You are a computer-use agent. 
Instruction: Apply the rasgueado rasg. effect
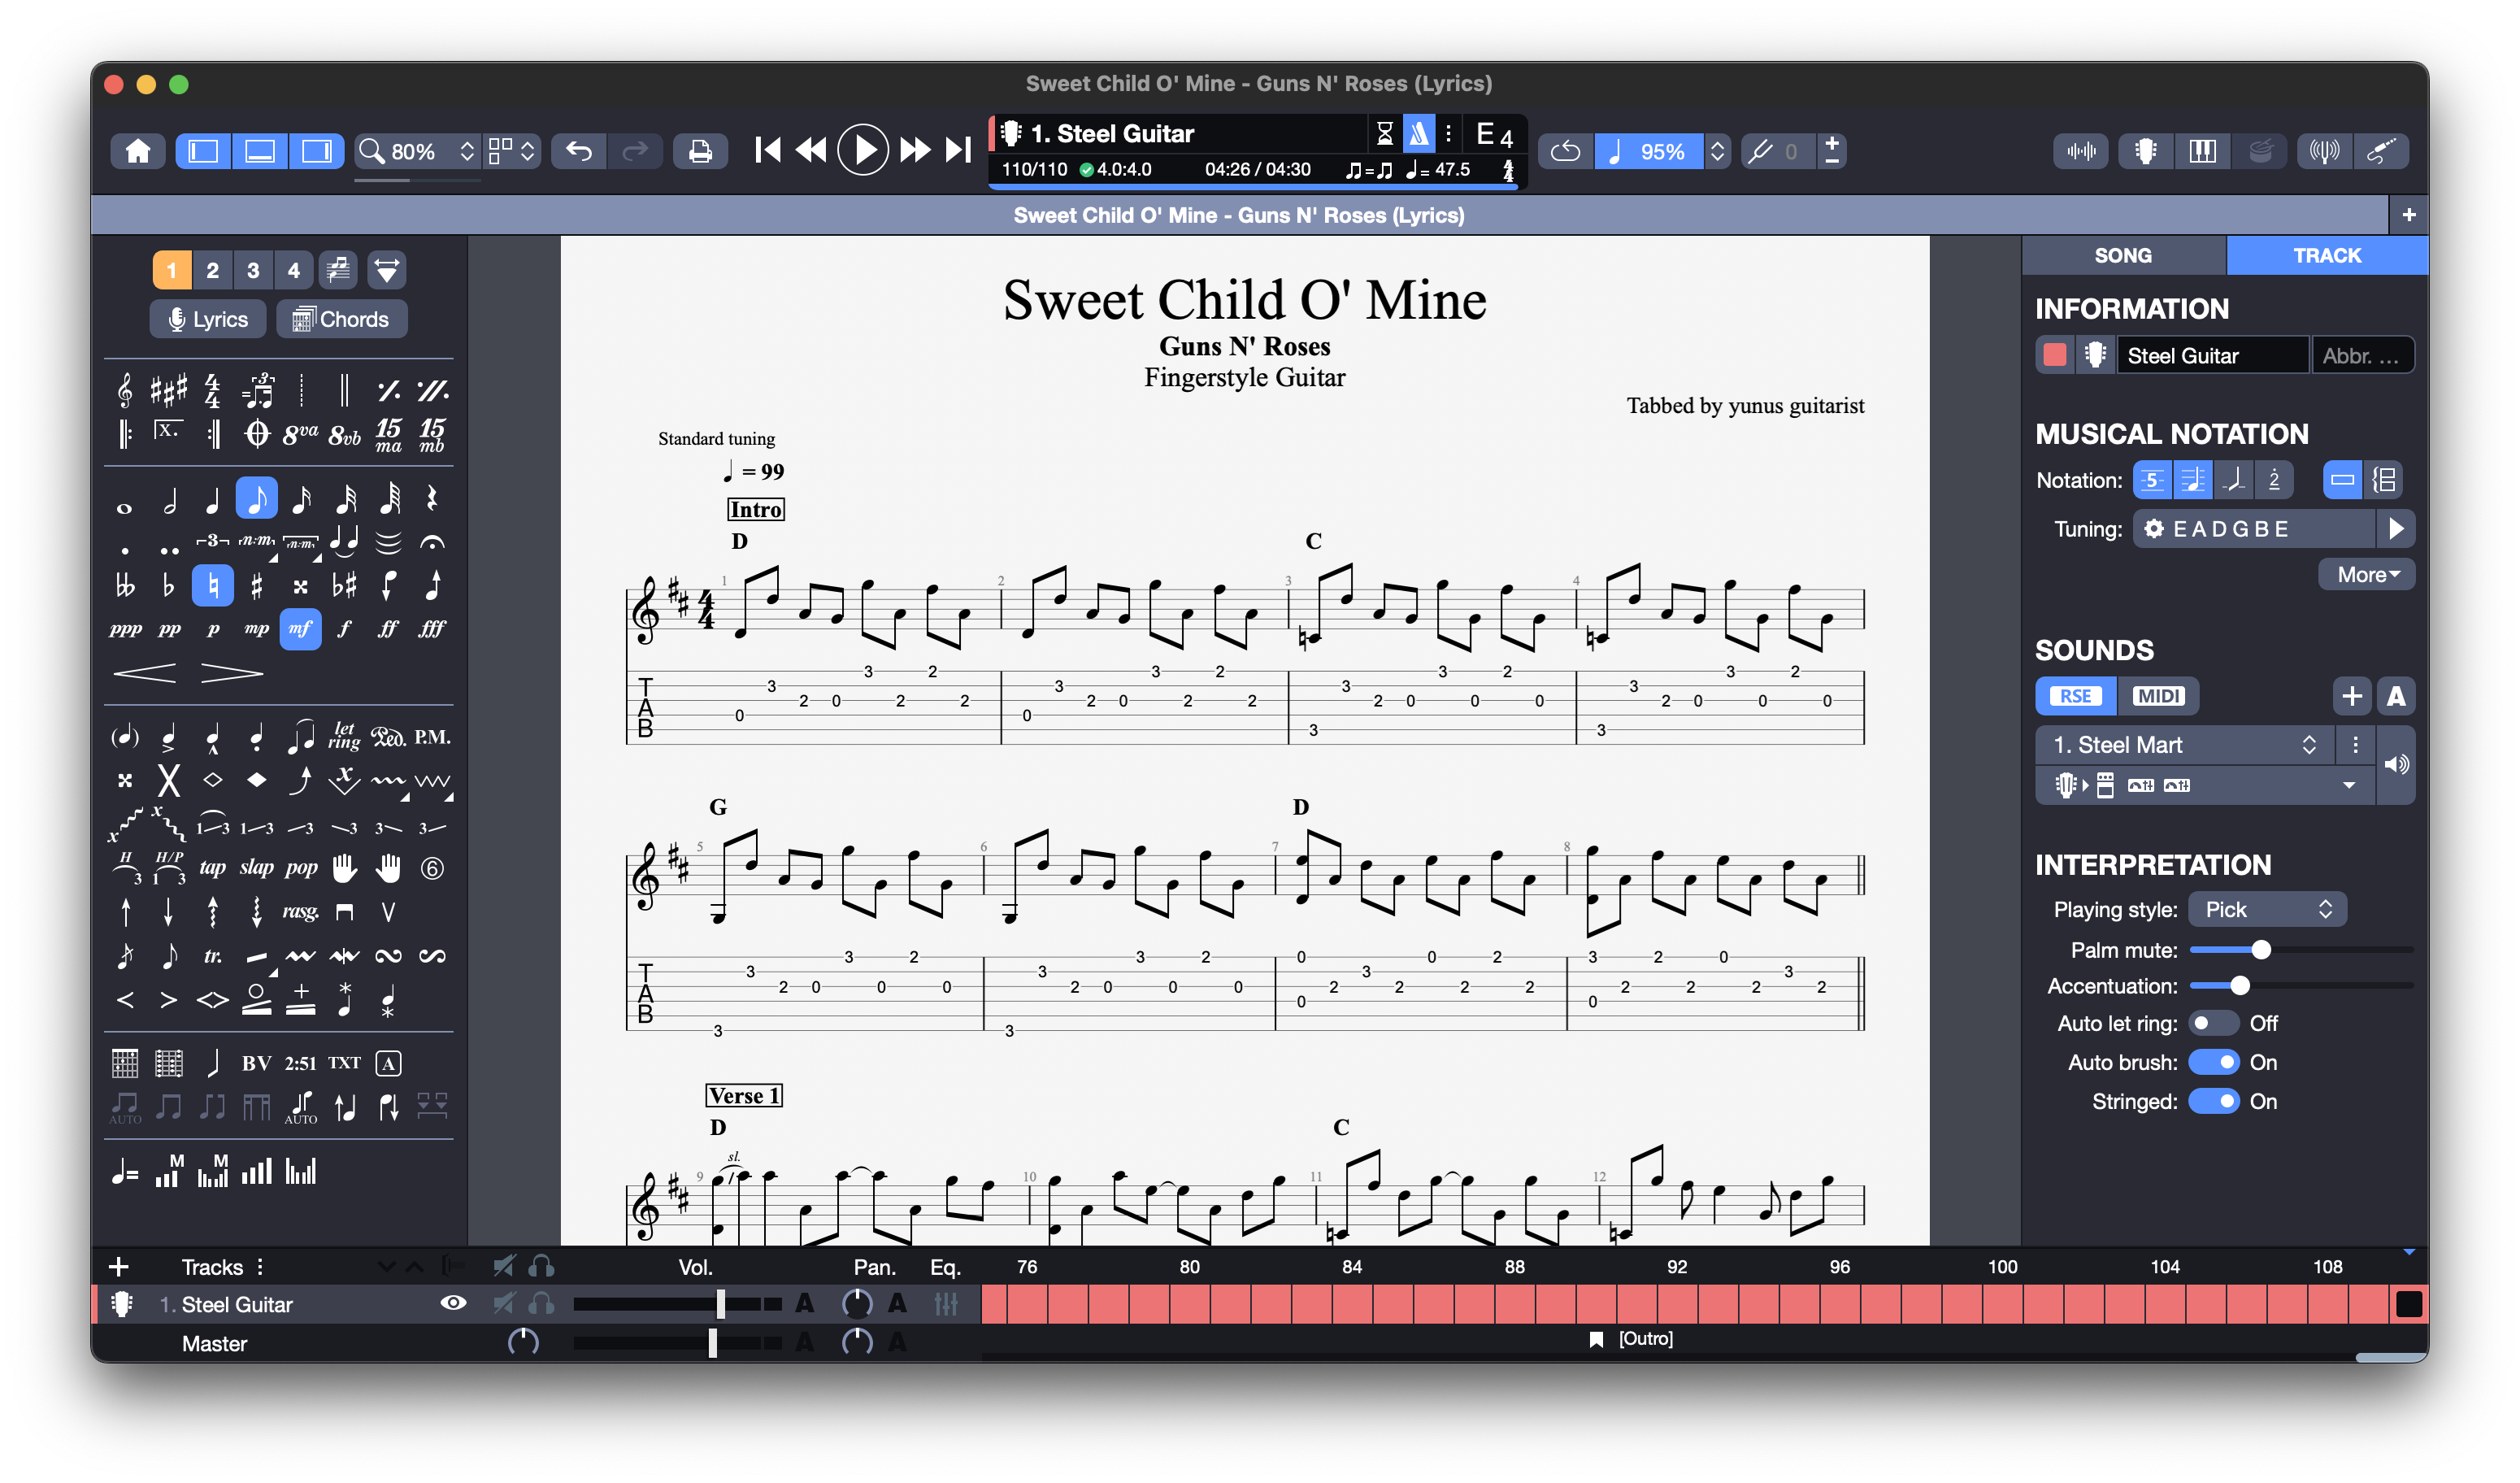(300, 912)
